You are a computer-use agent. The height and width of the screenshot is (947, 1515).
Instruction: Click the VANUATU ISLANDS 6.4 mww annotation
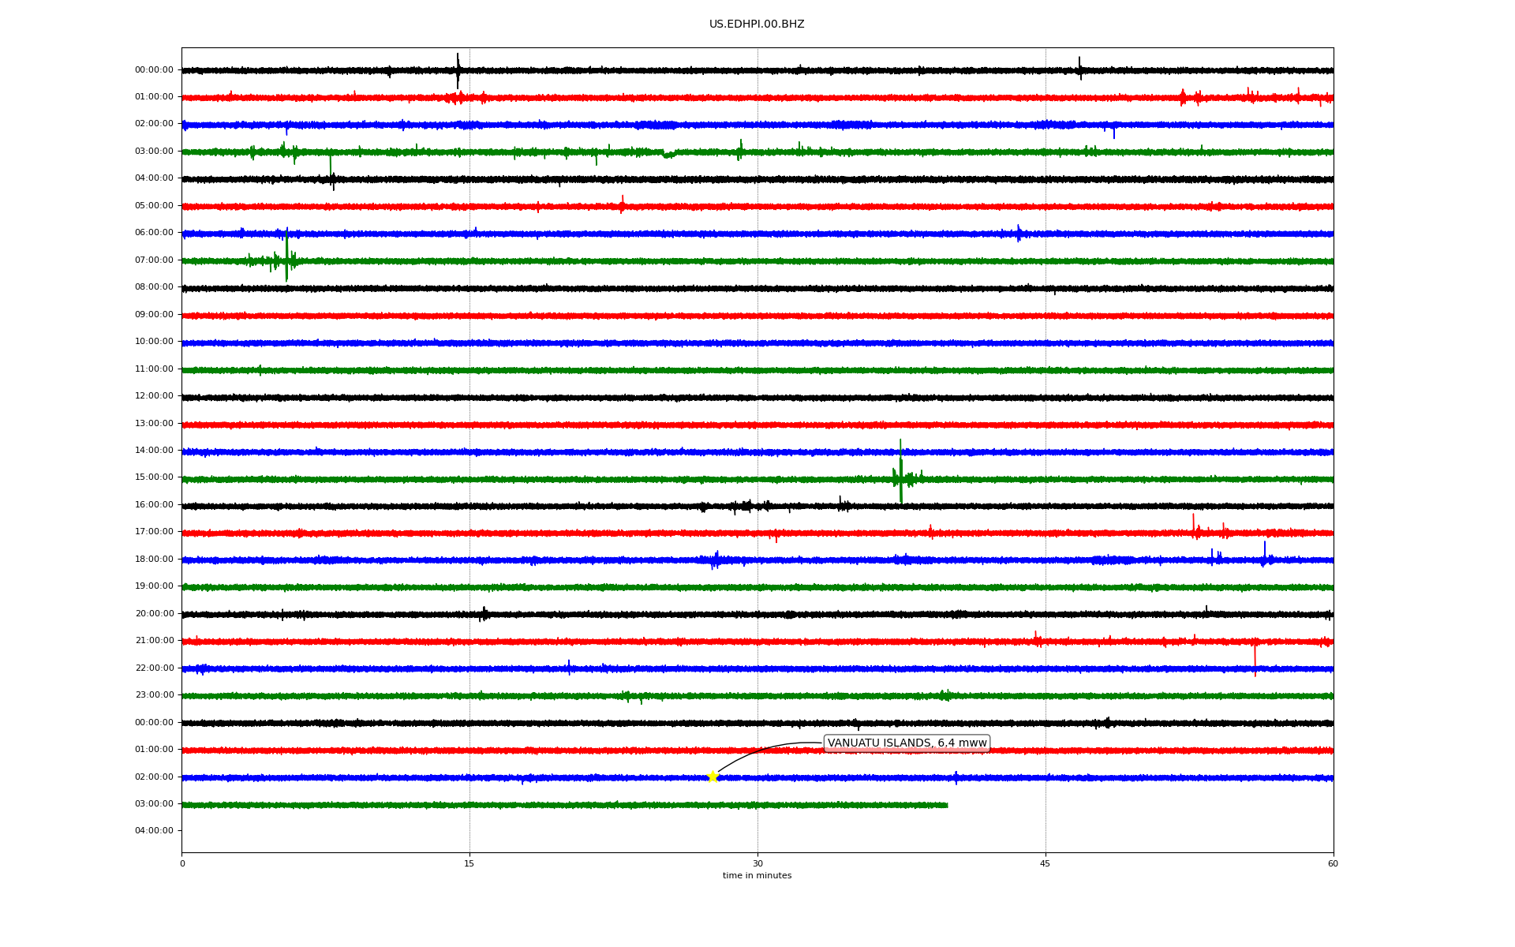(x=907, y=743)
